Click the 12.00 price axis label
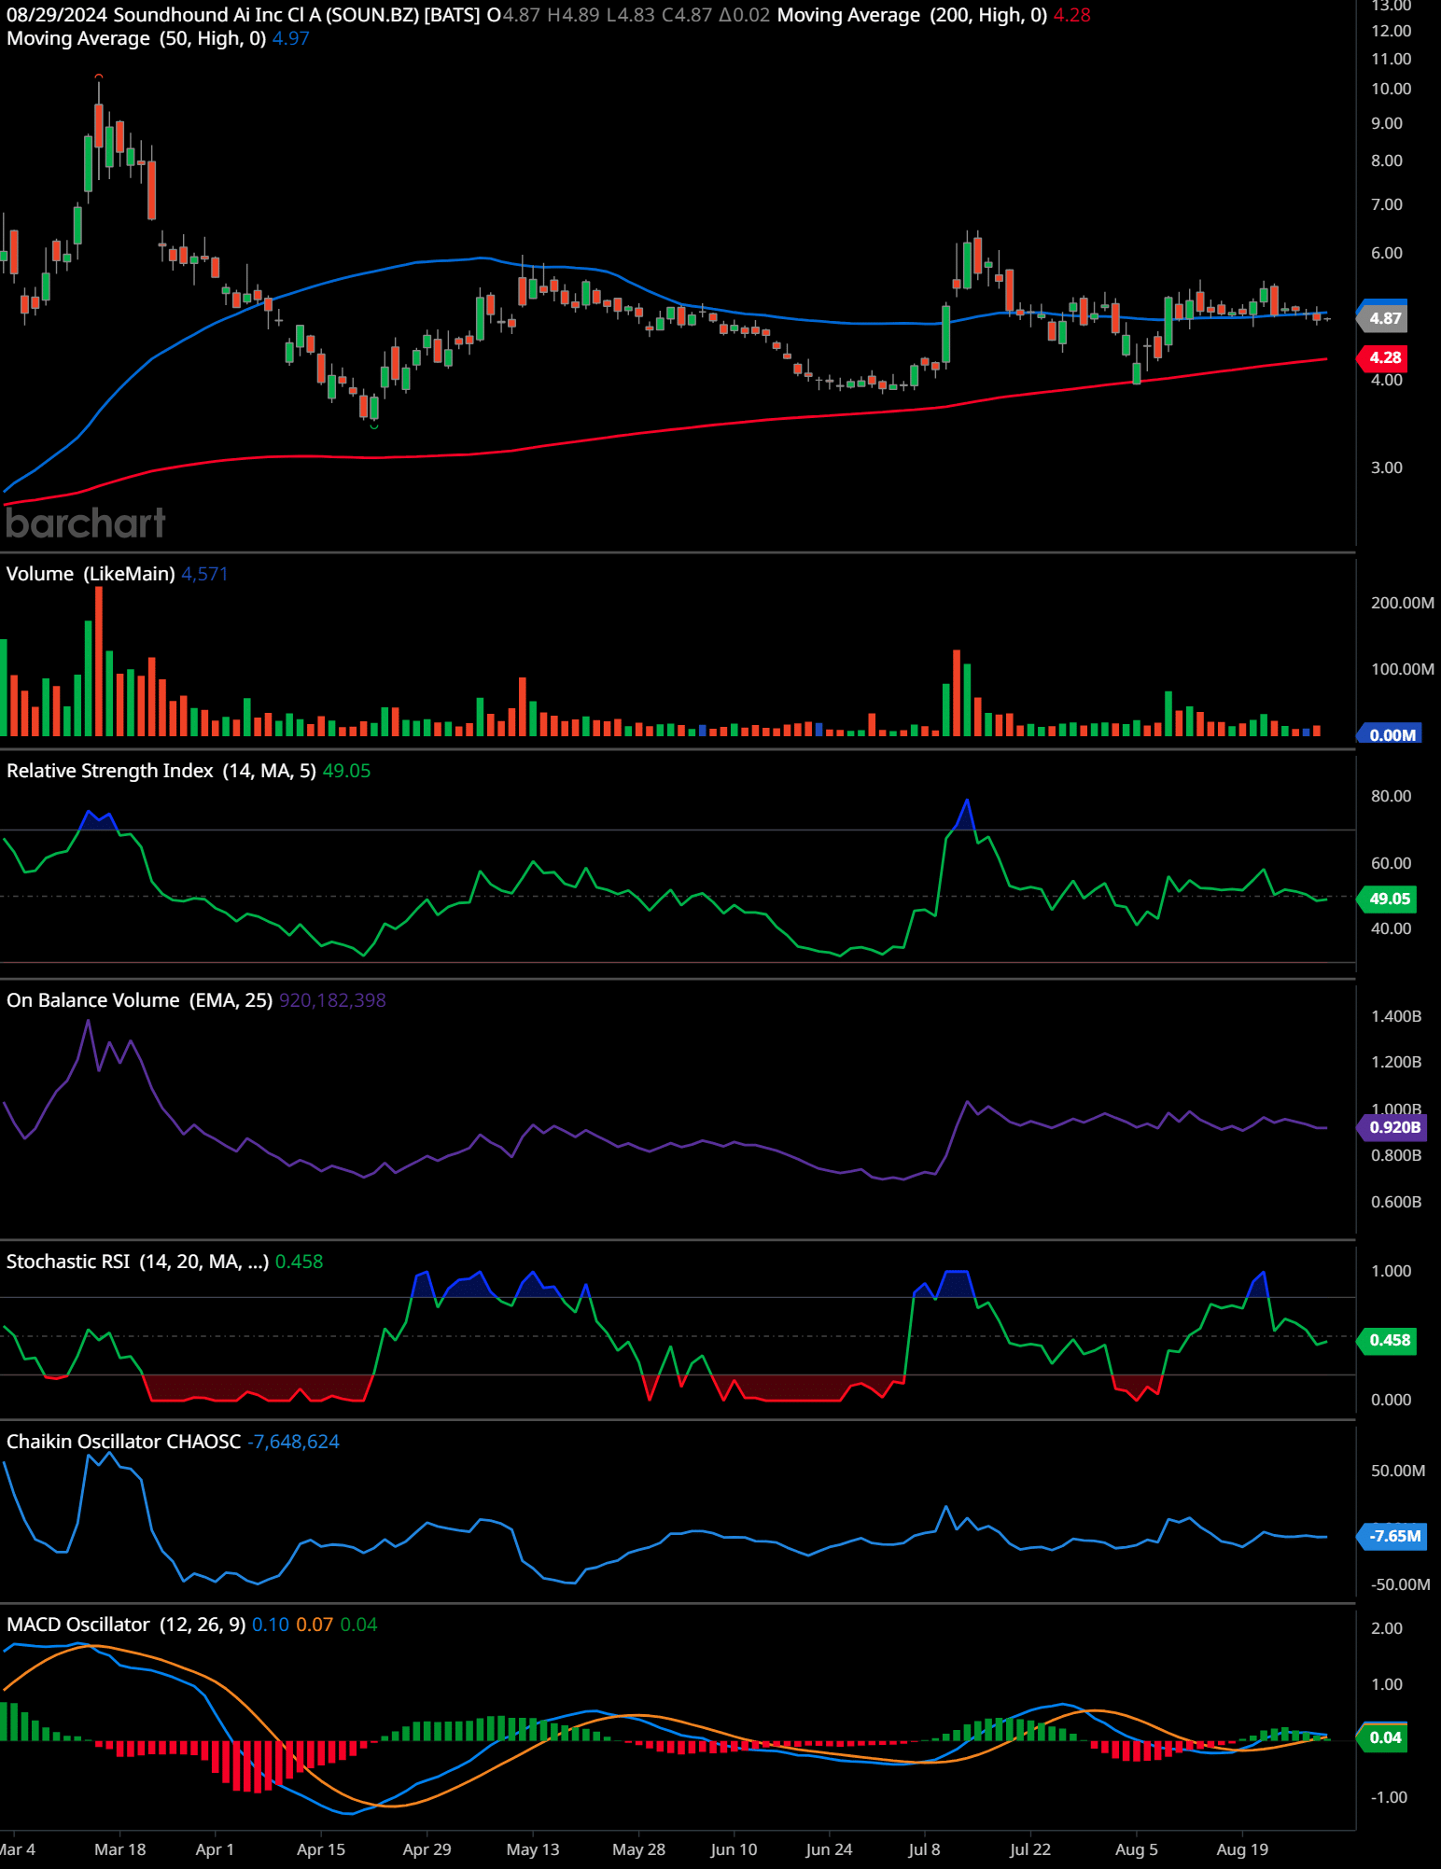The image size is (1441, 1869). 1391,31
